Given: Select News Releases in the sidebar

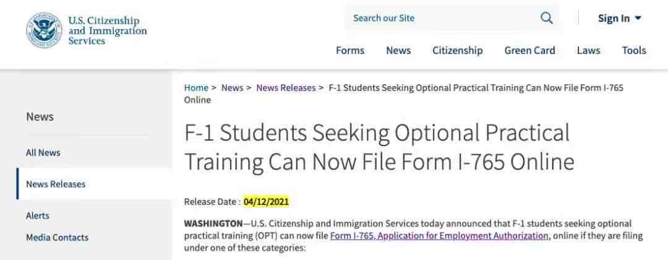Looking at the screenshot, I should pos(56,184).
